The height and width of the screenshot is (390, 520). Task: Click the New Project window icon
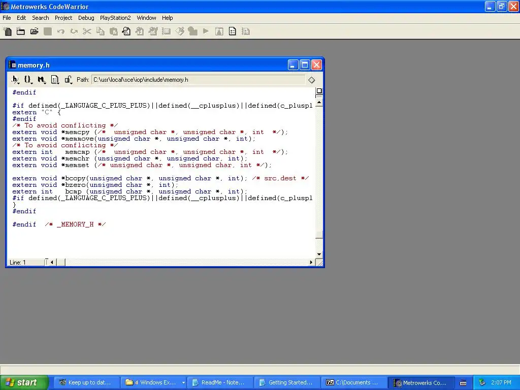[20, 31]
